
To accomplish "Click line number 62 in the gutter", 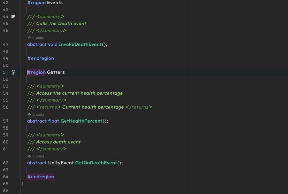I will pyautogui.click(x=6, y=163).
